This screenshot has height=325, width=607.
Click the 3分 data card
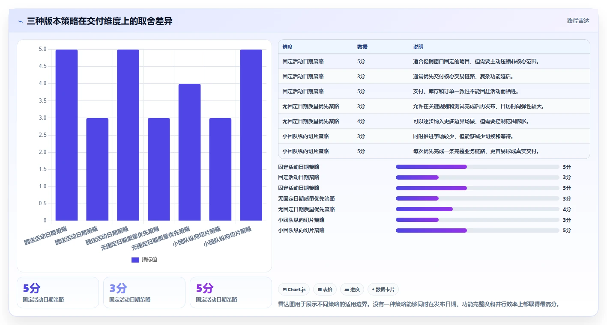[144, 292]
